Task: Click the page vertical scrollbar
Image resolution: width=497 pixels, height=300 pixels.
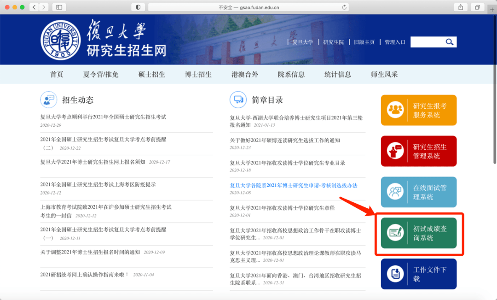Action: 494,89
